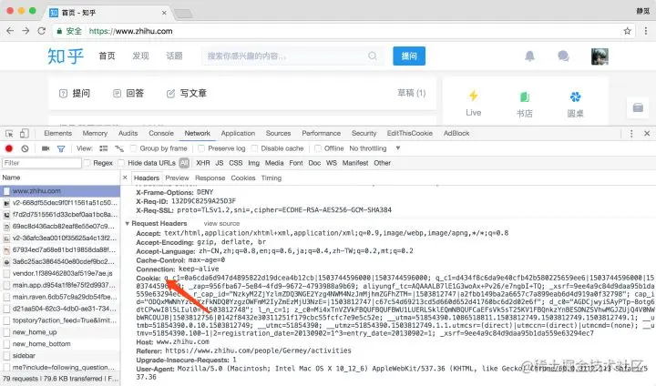Enable Regex filter checkbox

(x=87, y=163)
